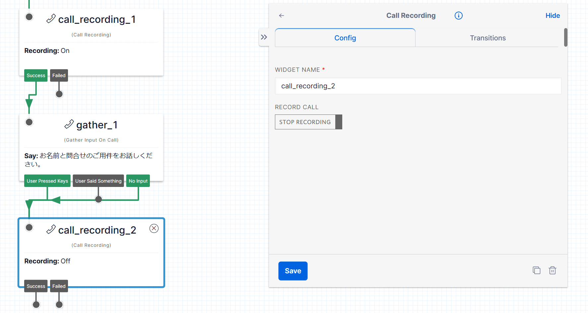
Task: Edit the Widget Name input field
Action: coord(418,86)
